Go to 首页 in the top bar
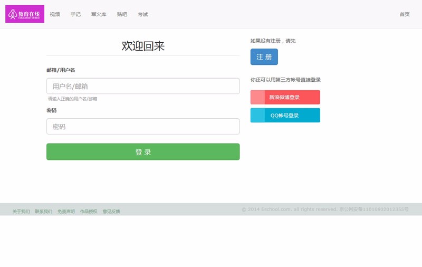 405,14
